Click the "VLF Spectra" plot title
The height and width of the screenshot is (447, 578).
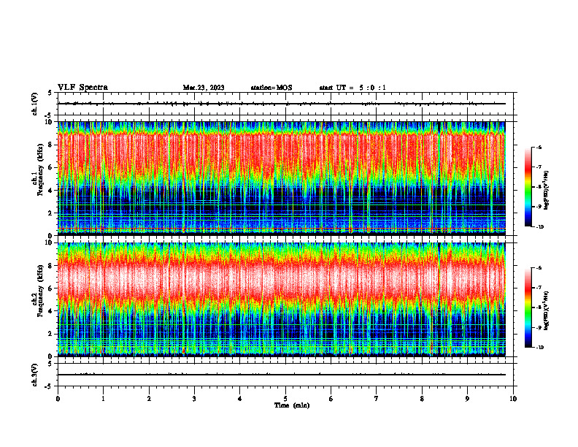(82, 88)
